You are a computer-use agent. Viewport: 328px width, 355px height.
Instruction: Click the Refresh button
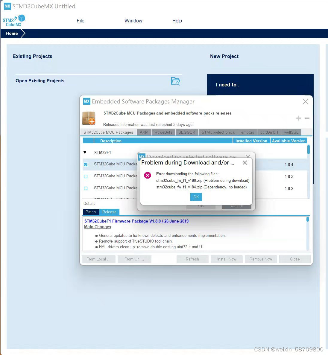192,259
